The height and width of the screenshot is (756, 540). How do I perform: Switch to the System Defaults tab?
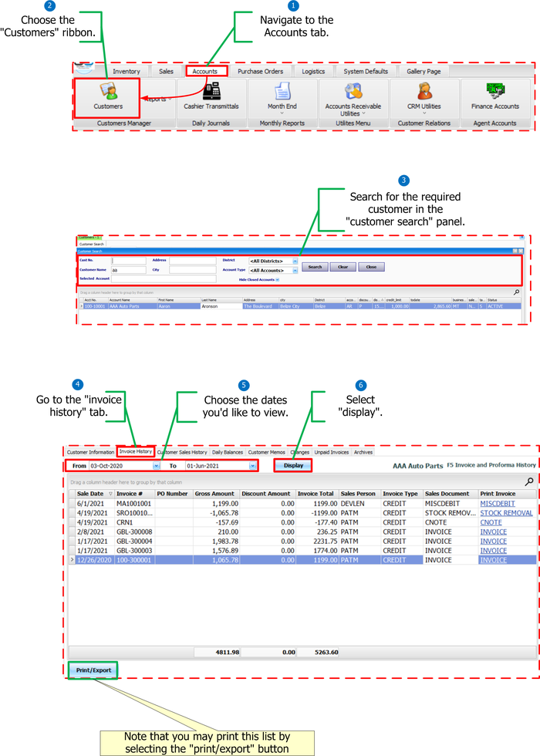coord(366,71)
